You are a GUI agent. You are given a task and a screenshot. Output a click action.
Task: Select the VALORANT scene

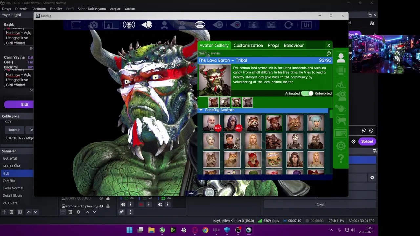[17, 203]
